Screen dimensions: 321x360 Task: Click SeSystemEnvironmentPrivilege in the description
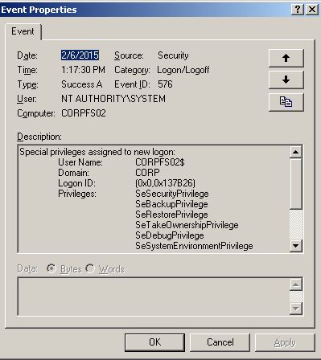pos(194,246)
